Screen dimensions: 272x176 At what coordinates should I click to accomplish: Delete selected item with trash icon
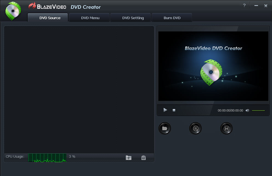click(x=143, y=157)
